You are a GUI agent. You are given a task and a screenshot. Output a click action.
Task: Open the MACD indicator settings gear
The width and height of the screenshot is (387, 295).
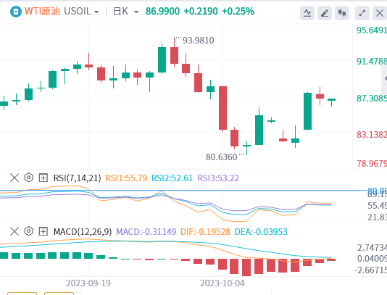(29, 231)
